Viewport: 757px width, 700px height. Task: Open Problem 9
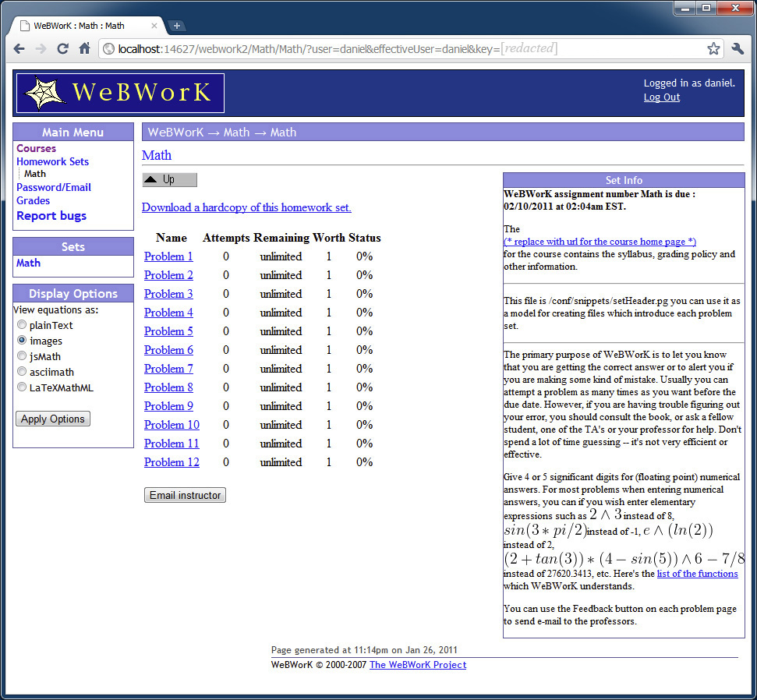tap(168, 406)
